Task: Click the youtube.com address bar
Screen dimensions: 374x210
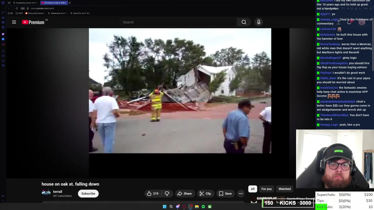Action: (x=42, y=8)
